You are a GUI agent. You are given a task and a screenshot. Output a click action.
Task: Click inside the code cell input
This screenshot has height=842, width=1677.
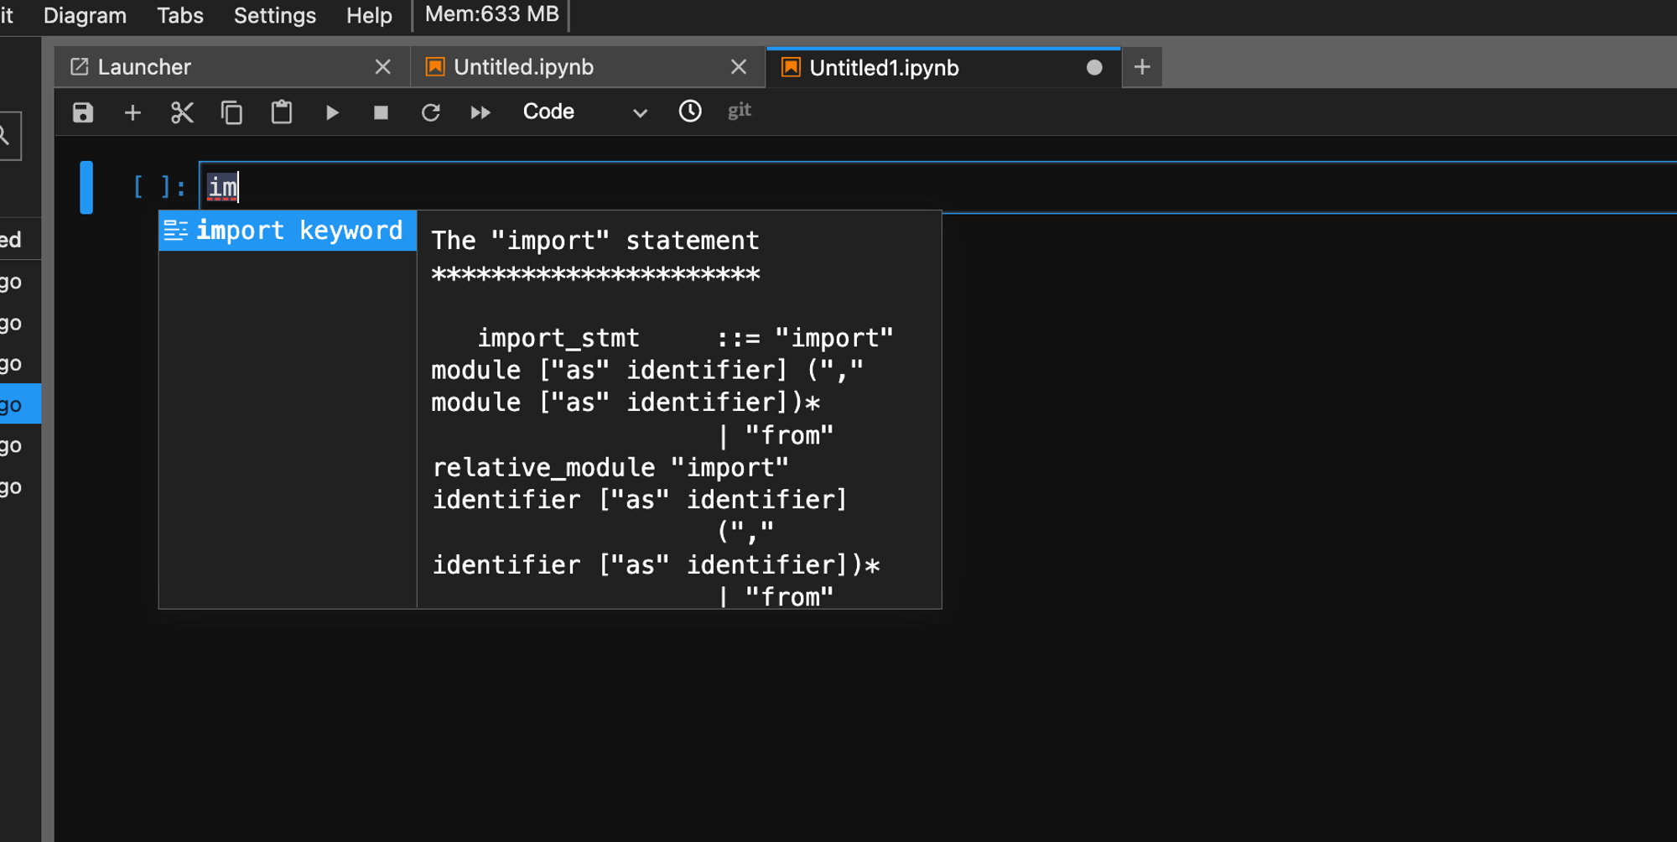939,187
